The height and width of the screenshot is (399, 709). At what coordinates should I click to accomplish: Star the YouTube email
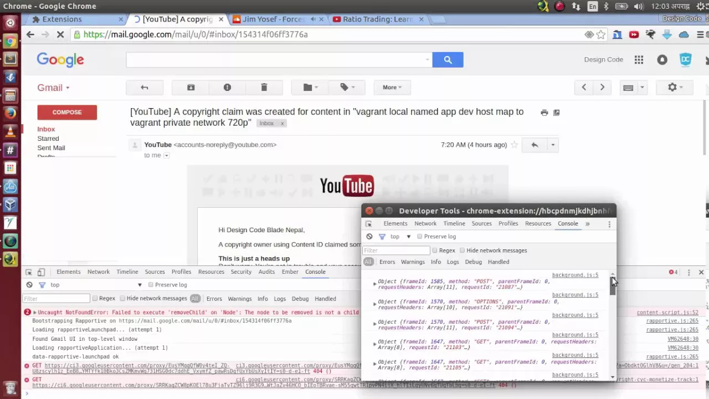tap(515, 145)
